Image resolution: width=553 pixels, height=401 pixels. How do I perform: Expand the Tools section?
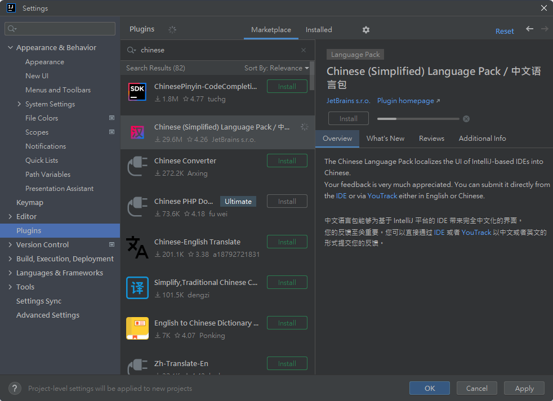pos(10,287)
